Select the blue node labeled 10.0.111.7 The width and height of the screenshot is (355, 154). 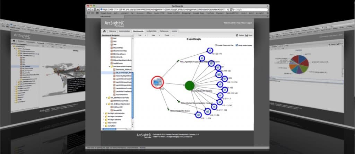click(220, 95)
